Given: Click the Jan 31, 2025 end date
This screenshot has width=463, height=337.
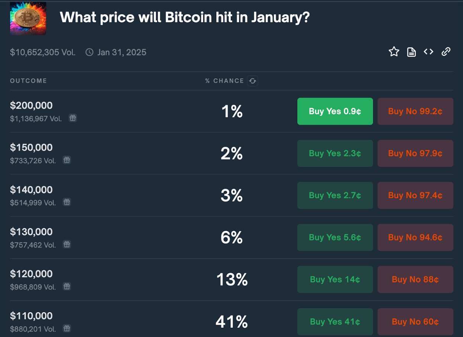Looking at the screenshot, I should click(x=122, y=52).
